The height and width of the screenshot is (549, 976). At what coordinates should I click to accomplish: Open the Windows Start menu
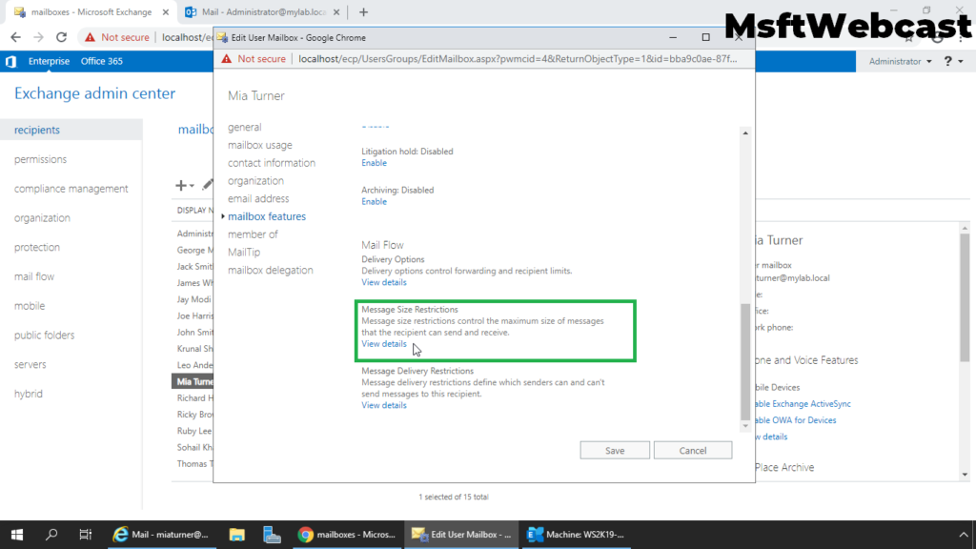click(17, 534)
